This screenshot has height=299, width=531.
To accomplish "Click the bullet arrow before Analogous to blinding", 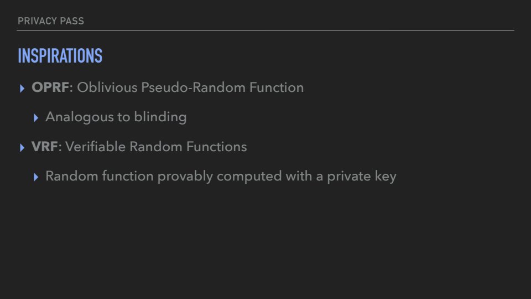I will [x=36, y=118].
